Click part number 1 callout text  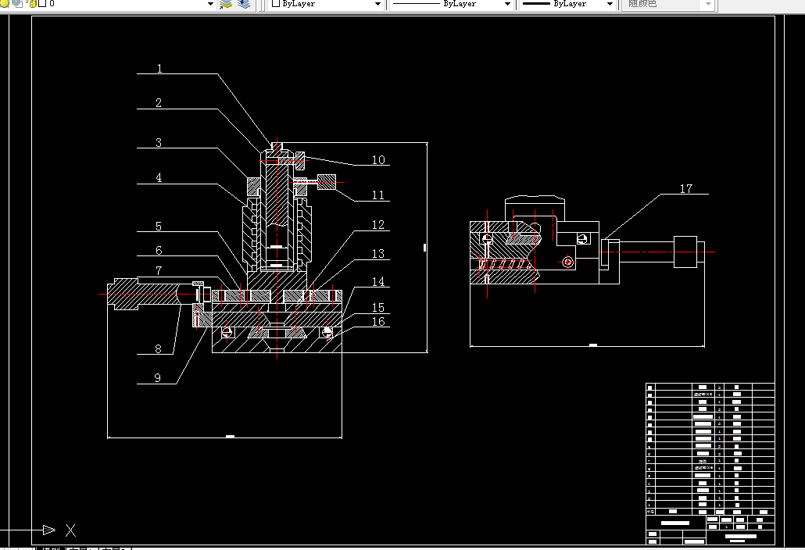tap(159, 69)
